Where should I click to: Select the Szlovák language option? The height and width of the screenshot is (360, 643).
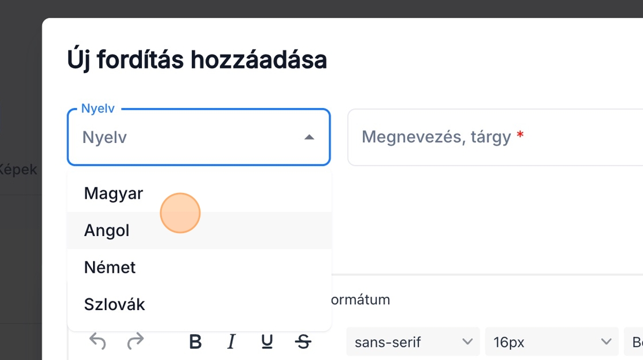pyautogui.click(x=114, y=304)
